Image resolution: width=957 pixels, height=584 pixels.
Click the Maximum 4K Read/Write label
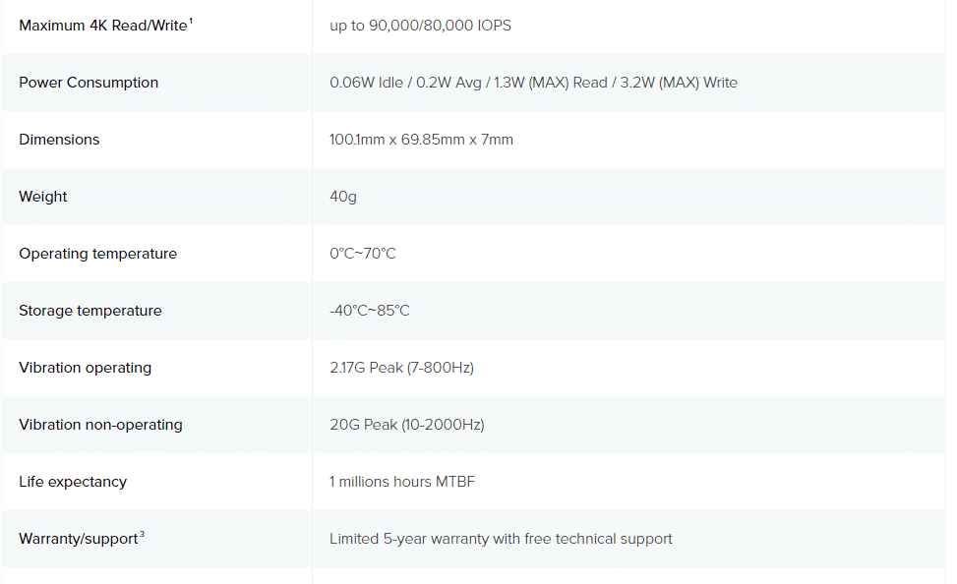(102, 26)
